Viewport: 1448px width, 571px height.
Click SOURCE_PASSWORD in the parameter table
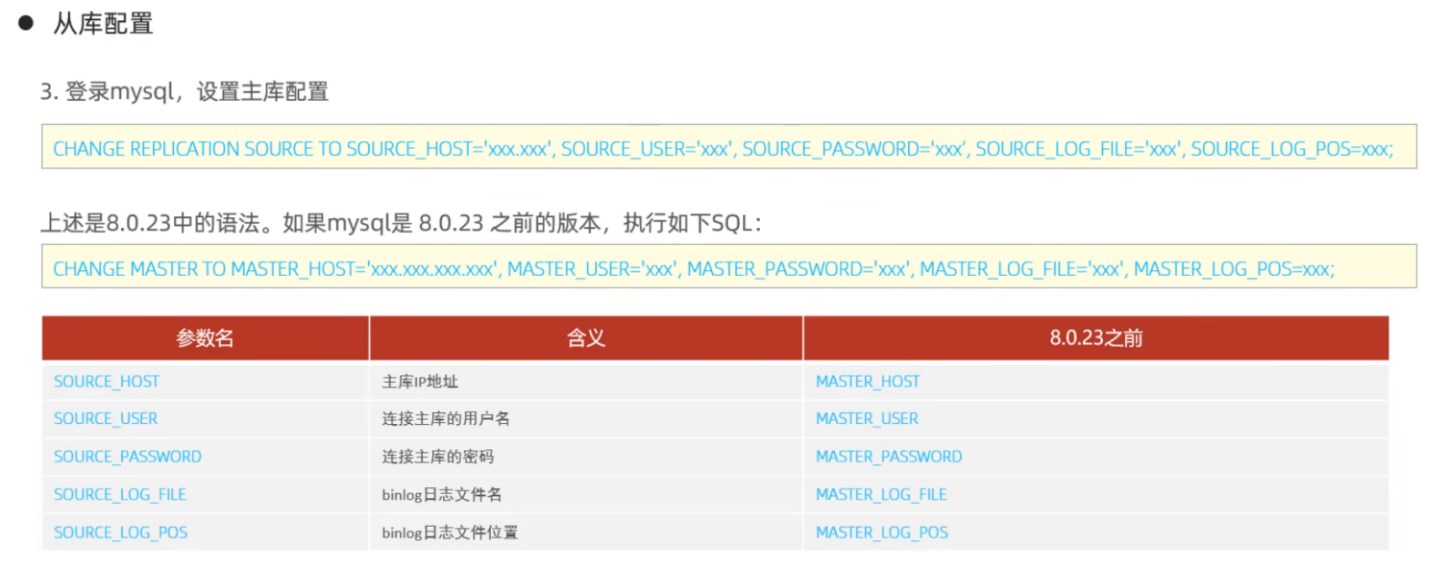[128, 457]
